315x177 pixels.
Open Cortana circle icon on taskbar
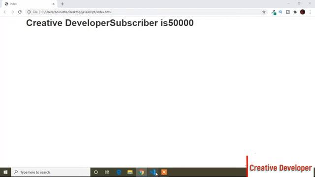96,172
